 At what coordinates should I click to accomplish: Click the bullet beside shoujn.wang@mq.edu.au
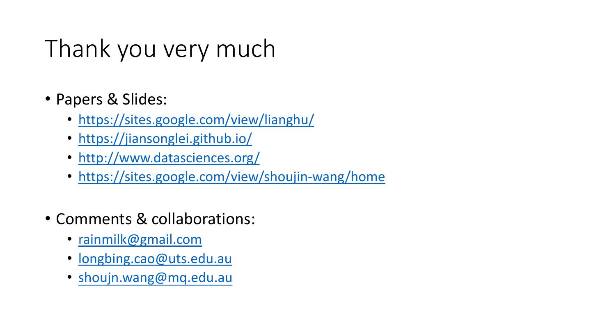click(70, 277)
